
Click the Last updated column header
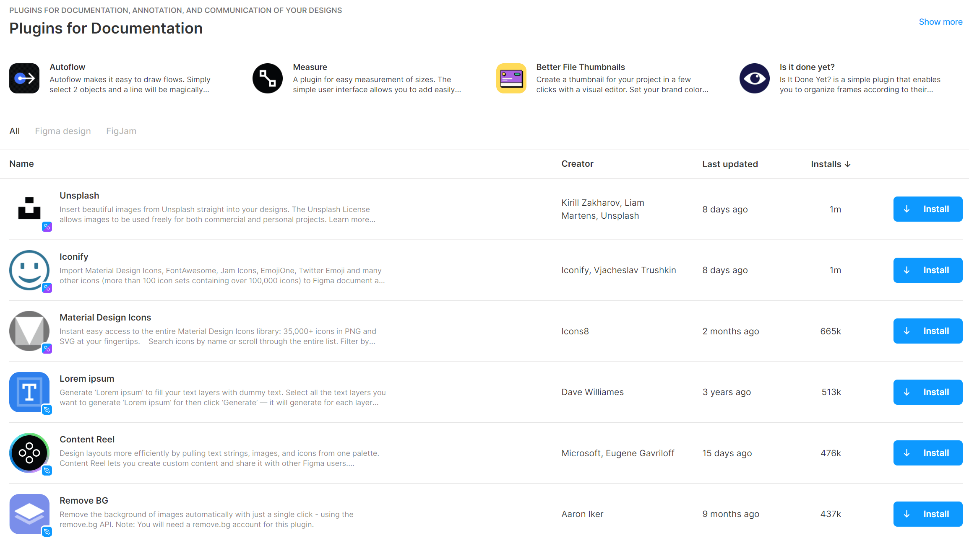[x=730, y=164]
